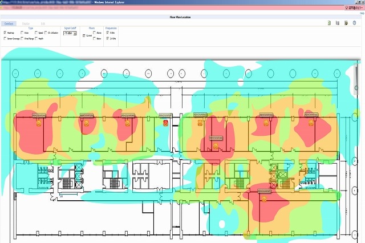Click the label tag above the red access point
This screenshot has width=365, height=243.
click(165, 115)
